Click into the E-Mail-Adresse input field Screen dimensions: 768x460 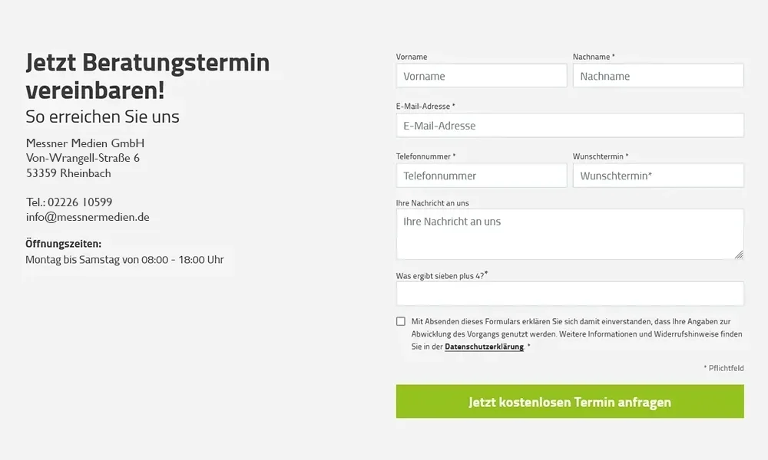coord(570,126)
